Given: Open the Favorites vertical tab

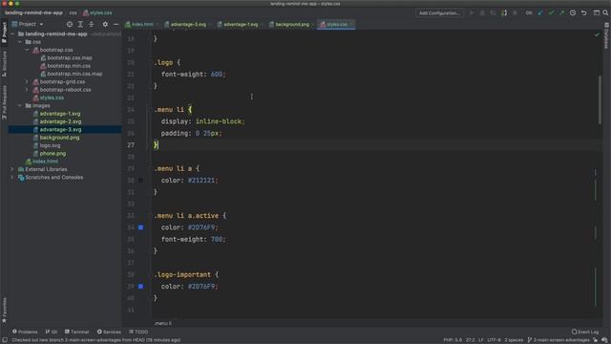Looking at the screenshot, I should click(x=4, y=311).
